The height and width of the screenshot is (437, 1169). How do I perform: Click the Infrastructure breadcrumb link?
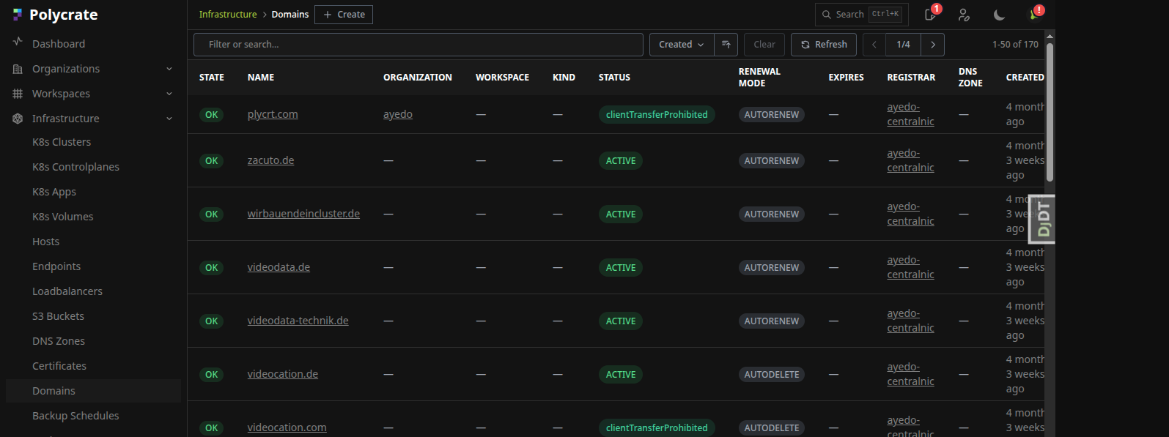pos(228,15)
